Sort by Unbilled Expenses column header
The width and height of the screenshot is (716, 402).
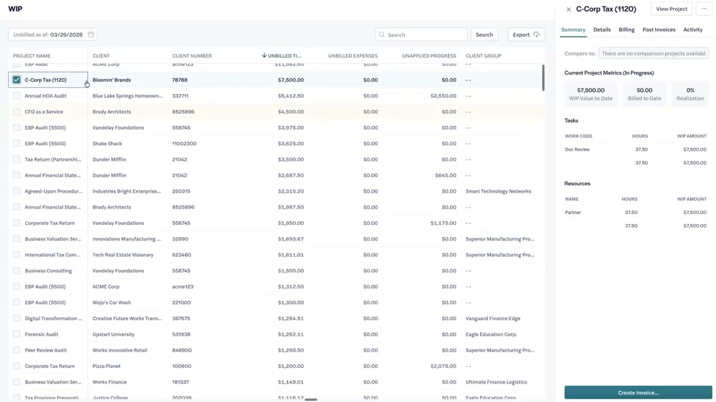[x=353, y=56]
